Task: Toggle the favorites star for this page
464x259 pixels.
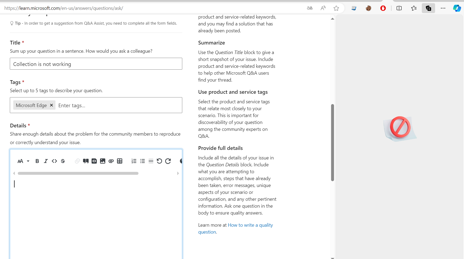Action: (336, 8)
